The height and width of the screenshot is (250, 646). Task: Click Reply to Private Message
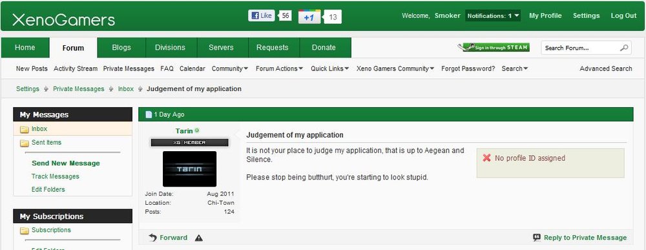tap(585, 238)
